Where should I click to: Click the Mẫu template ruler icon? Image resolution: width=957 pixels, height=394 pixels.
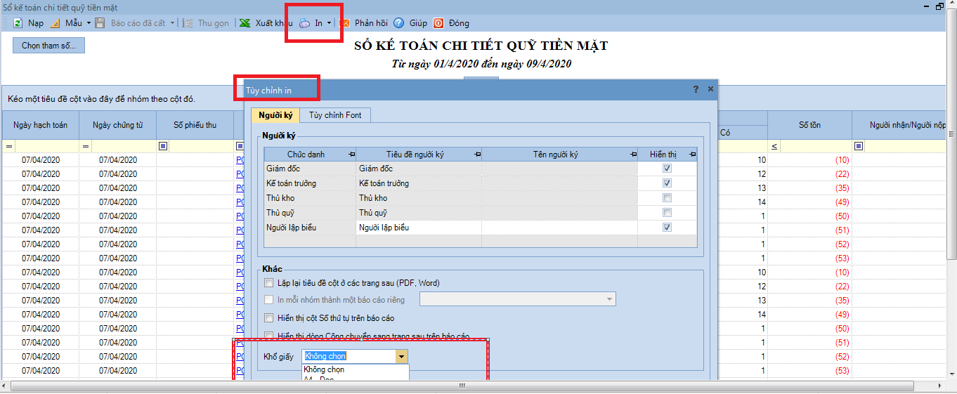[56, 23]
